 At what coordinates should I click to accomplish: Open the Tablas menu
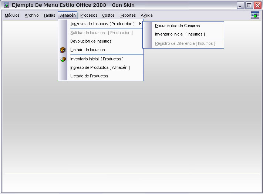click(x=49, y=16)
